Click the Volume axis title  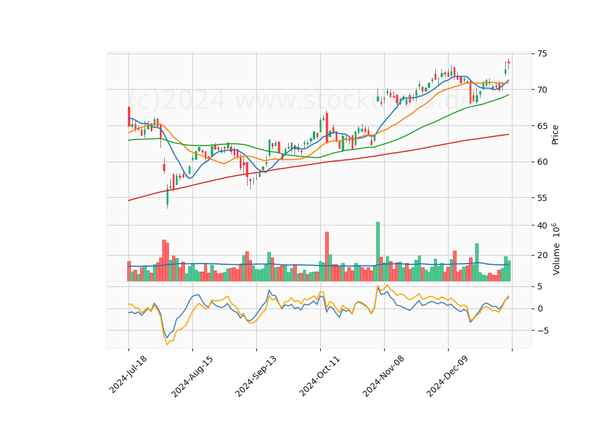[x=556, y=249]
